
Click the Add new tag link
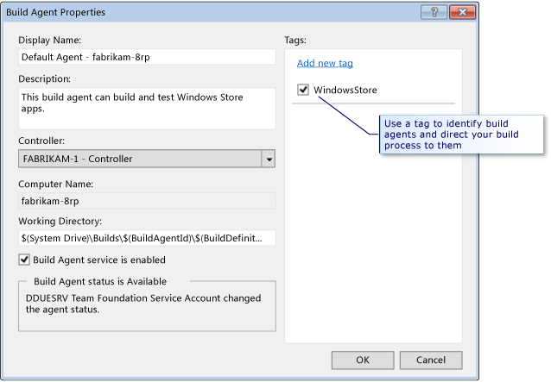click(325, 63)
